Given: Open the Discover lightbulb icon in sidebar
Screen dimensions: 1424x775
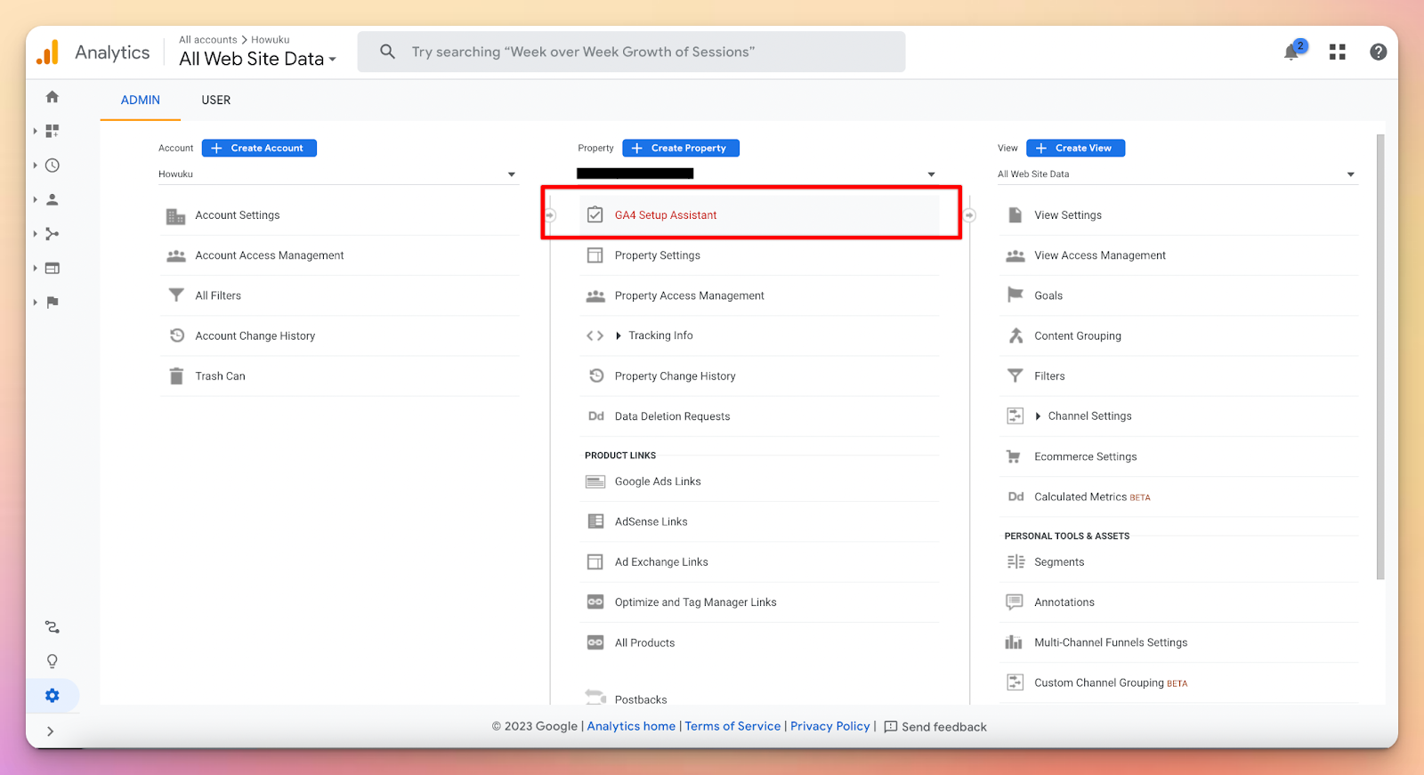Looking at the screenshot, I should tap(53, 661).
